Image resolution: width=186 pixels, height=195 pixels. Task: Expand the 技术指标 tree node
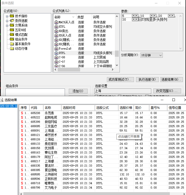pos(7,16)
